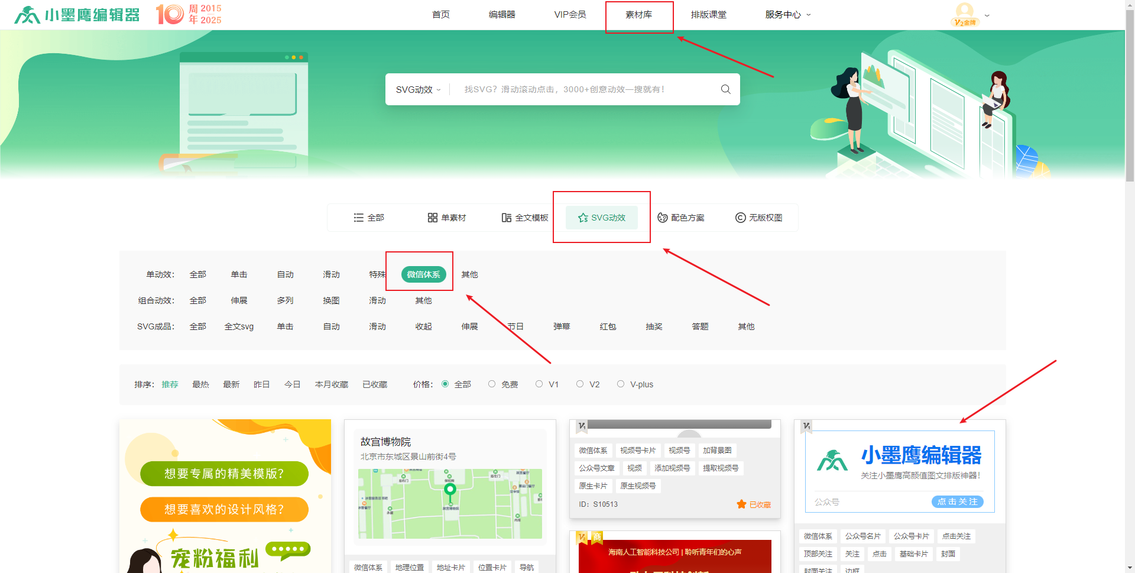Screen dimensions: 1135x573
Task: Select 特殊 filter in 单动效 row
Action: click(377, 274)
